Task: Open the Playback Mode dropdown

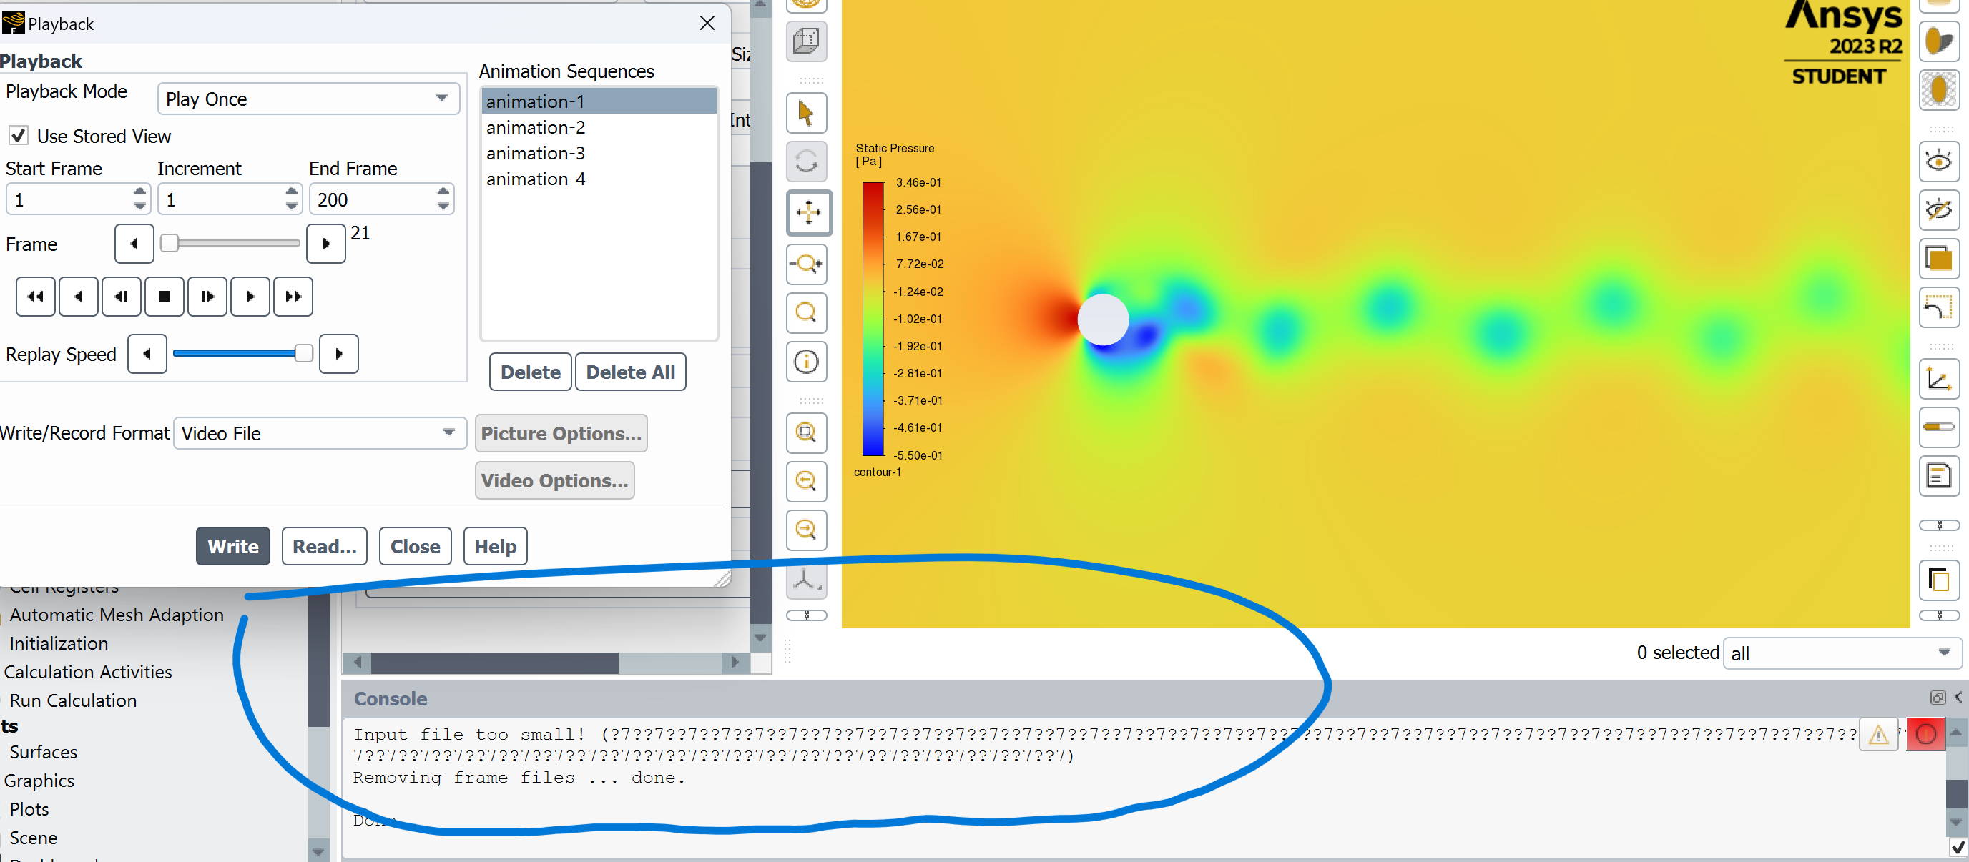Action: click(308, 99)
